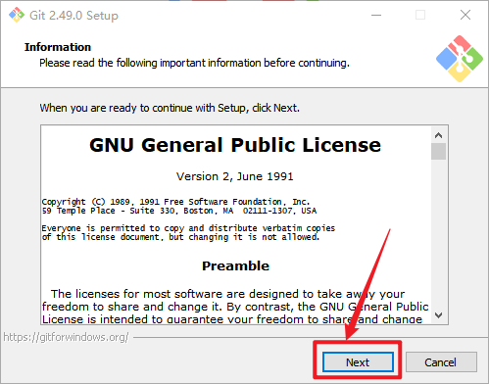Click the large Git logo in header
The image size is (489, 384).
coord(460,59)
